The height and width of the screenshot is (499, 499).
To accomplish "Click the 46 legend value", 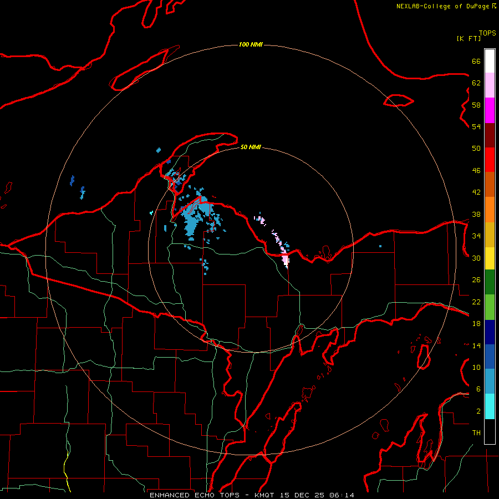I will point(476,171).
